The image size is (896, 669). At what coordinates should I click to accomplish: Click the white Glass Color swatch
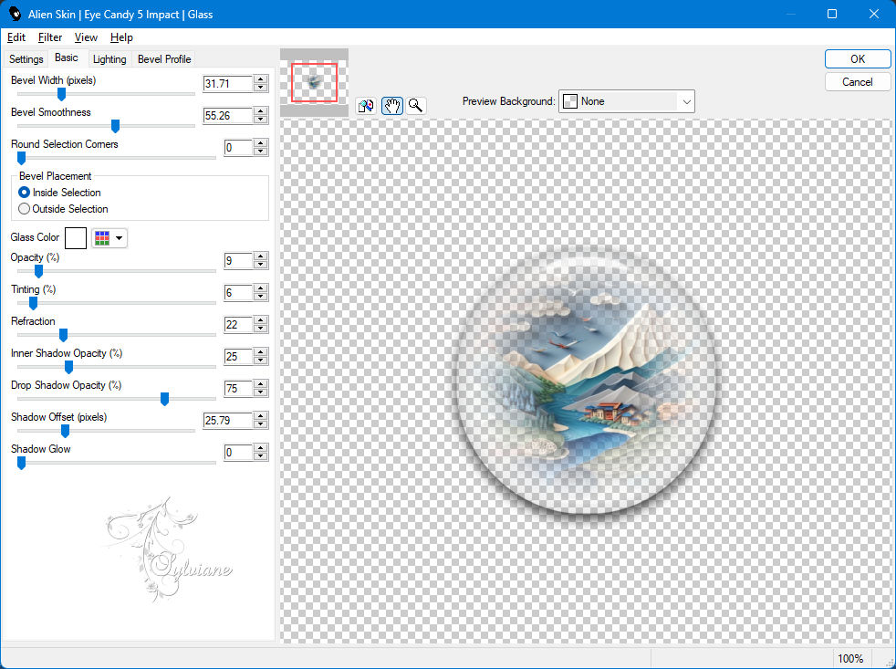point(76,238)
